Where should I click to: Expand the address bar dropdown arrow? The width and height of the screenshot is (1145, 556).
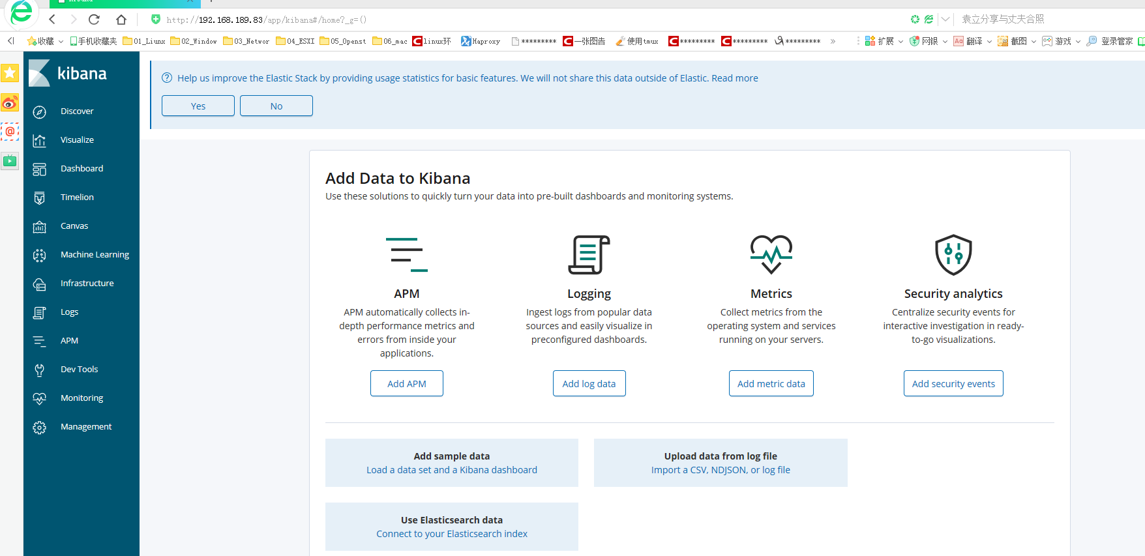click(x=945, y=20)
